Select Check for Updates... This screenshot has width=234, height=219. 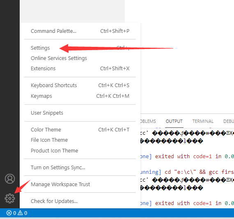click(80, 201)
